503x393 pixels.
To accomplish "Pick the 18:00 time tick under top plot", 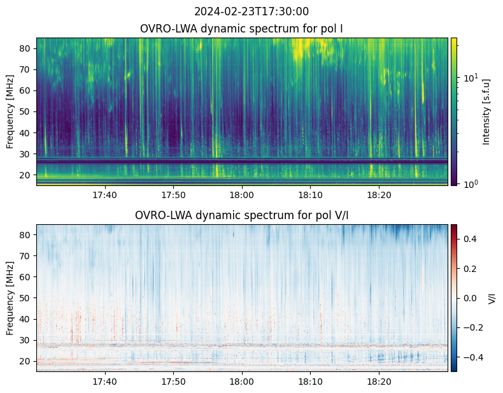I will click(242, 195).
